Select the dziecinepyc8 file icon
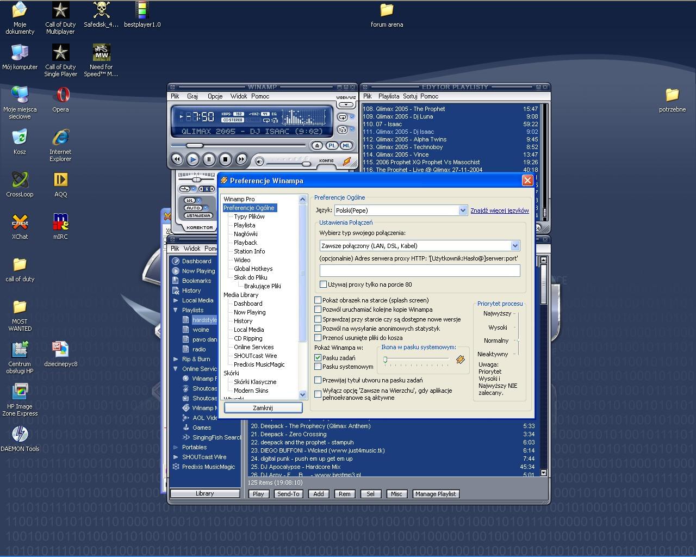 click(x=60, y=354)
